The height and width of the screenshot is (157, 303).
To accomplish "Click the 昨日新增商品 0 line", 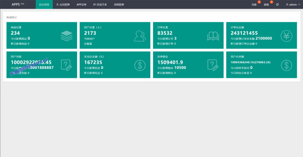I will tap(20, 44).
